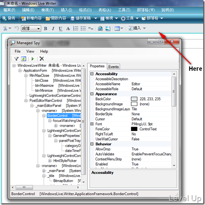Collapse the MinMaxClose tree node

[x=26, y=75]
